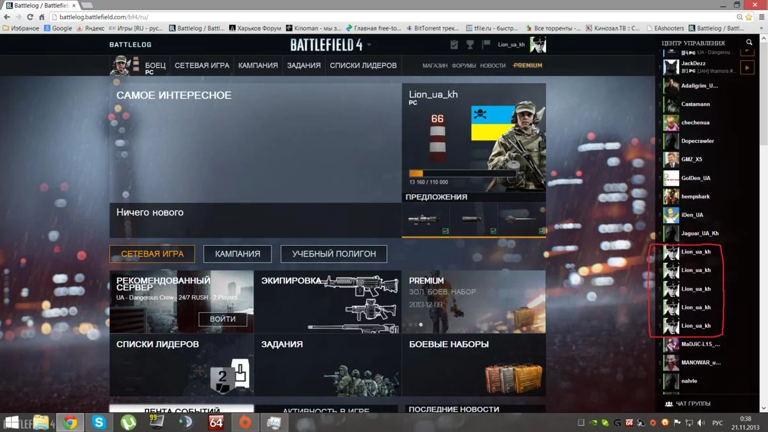The width and height of the screenshot is (768, 432).
Task: Select the КАМПАНИЯ tab button
Action: pyautogui.click(x=237, y=253)
